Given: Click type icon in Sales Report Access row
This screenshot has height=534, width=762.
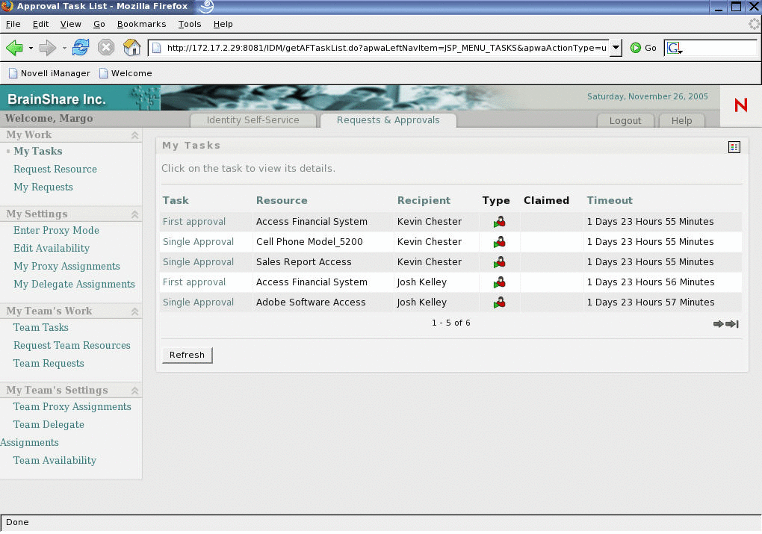Looking at the screenshot, I should [x=500, y=262].
